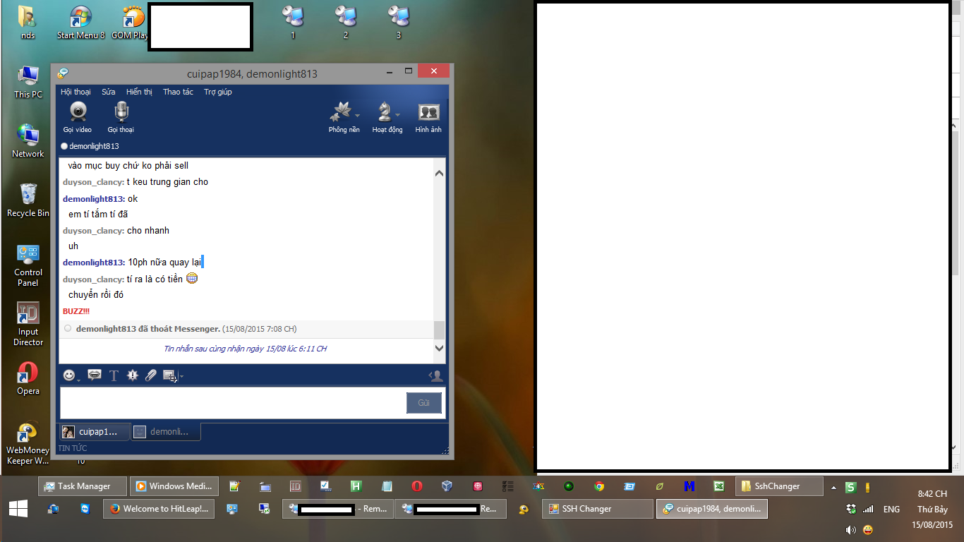
Task: Select the Recycle Bin desktop icon
Action: point(28,200)
